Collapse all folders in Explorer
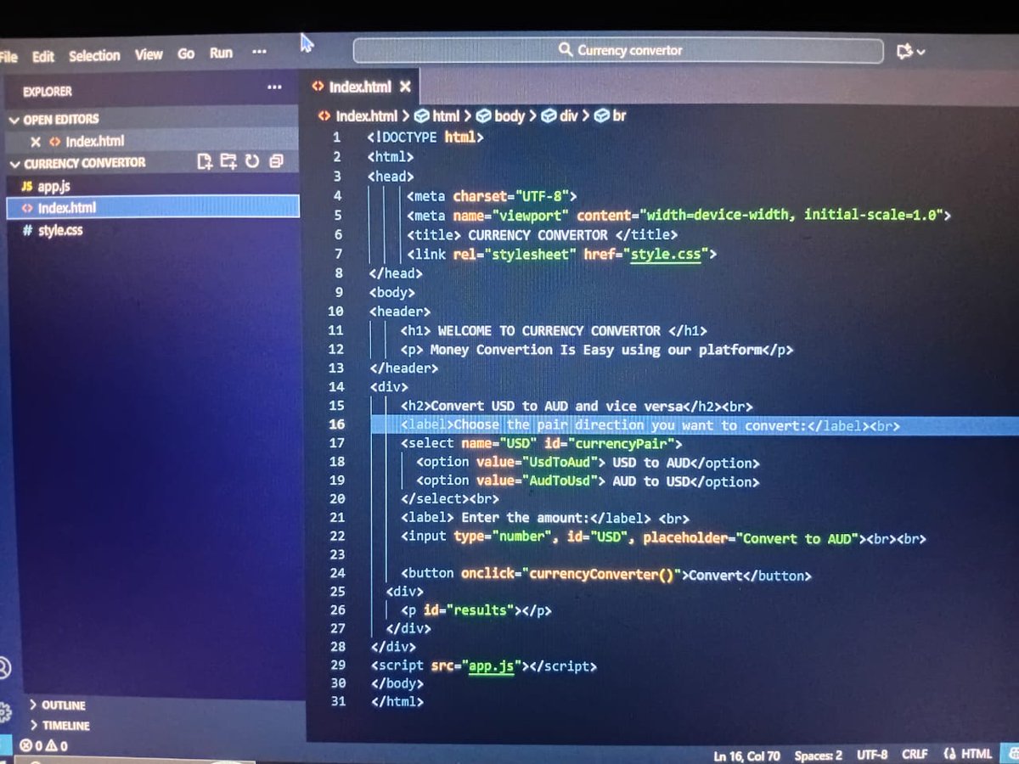 tap(277, 161)
